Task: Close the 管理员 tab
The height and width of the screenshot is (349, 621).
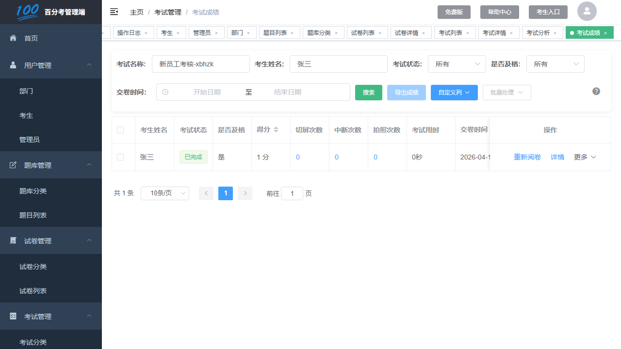Action: (216, 33)
